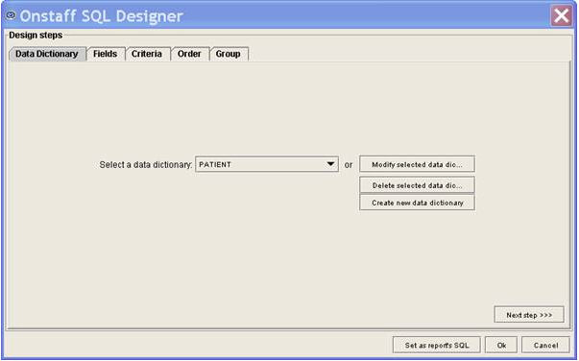Click the Onstaff window title icon
Image resolution: width=579 pixels, height=361 pixels.
tap(12, 15)
